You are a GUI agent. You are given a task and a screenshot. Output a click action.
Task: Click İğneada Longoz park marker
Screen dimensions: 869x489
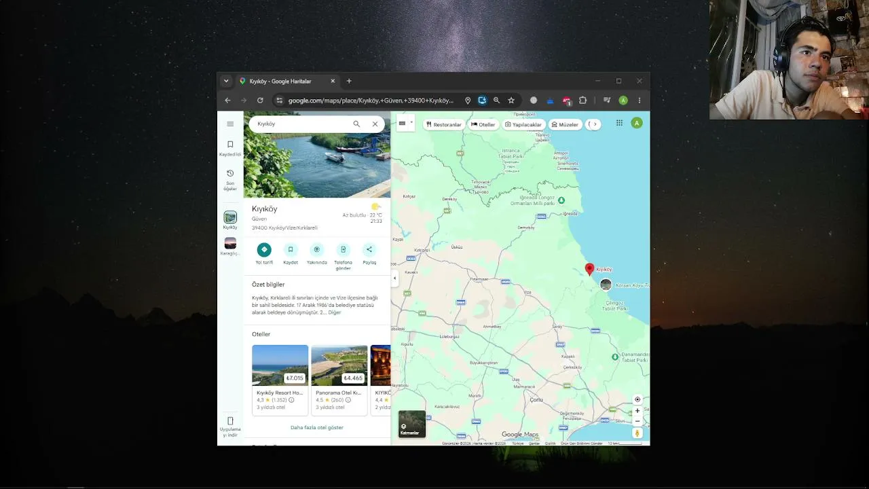561,200
